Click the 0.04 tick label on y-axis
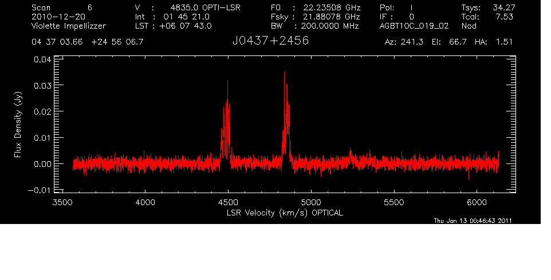This screenshot has height=280, width=551. [x=43, y=59]
